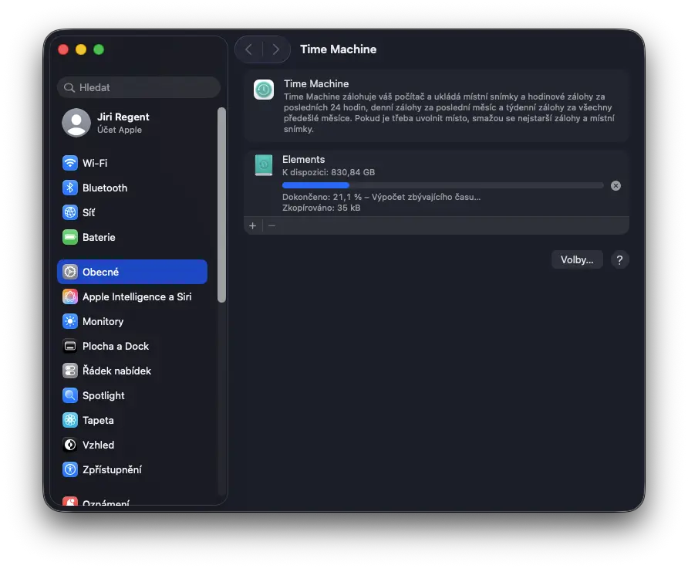Click the Apple Intelligence a Siri icon

[70, 296]
